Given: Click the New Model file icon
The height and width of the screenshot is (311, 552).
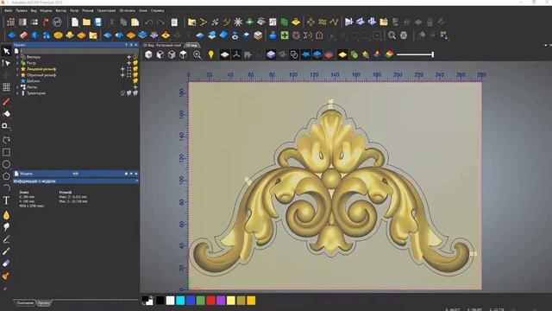Looking at the screenshot, I should pos(75,22).
